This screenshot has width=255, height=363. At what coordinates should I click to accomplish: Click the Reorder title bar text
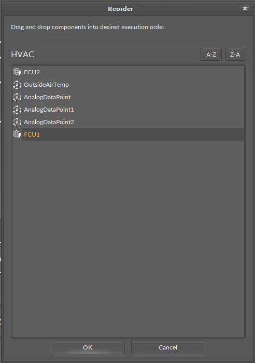(x=121, y=9)
